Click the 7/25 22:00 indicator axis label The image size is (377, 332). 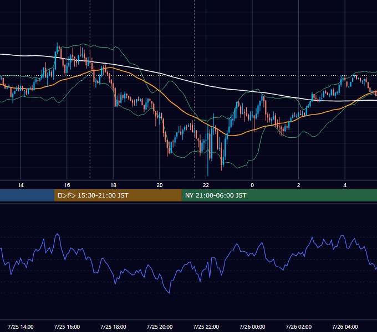[x=206, y=326]
